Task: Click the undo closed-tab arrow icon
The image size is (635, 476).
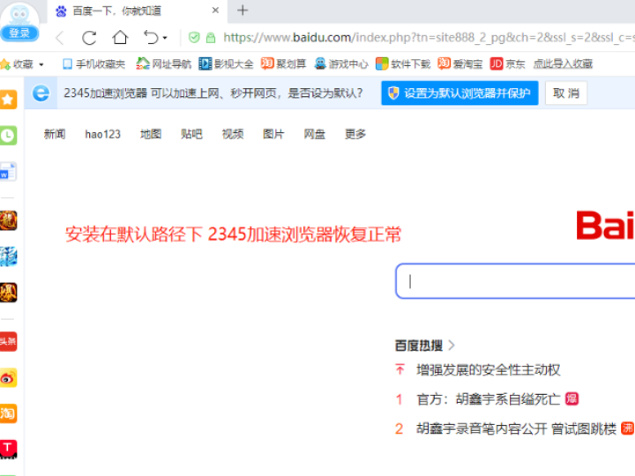Action: pos(151,38)
